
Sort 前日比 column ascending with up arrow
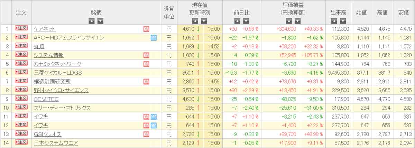coord(237,21)
